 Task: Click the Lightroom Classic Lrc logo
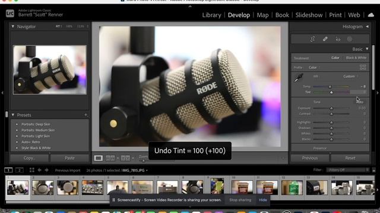coord(10,13)
